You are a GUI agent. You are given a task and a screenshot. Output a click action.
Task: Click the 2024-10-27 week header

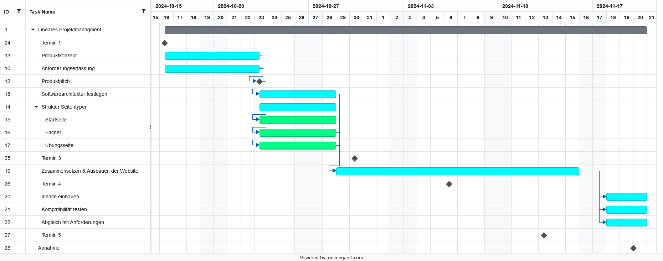325,6
